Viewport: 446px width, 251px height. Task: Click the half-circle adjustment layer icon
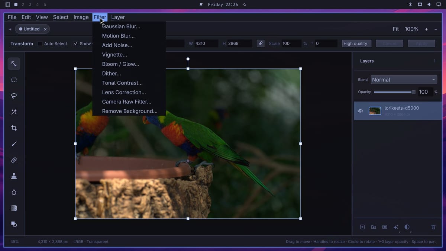click(407, 227)
